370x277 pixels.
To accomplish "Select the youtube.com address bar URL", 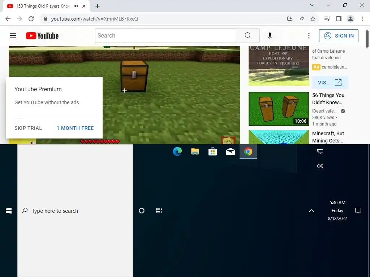I will click(x=95, y=19).
